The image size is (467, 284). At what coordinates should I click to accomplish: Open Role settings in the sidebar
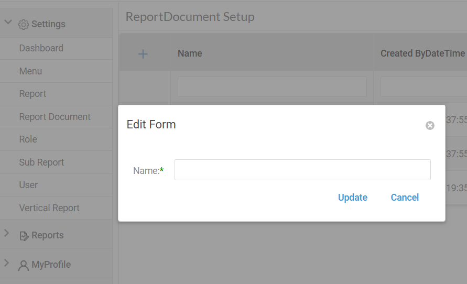click(28, 139)
